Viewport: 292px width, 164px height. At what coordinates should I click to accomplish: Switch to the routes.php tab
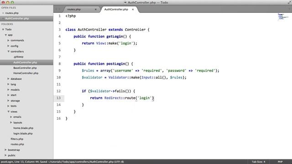pyautogui.click(x=74, y=9)
